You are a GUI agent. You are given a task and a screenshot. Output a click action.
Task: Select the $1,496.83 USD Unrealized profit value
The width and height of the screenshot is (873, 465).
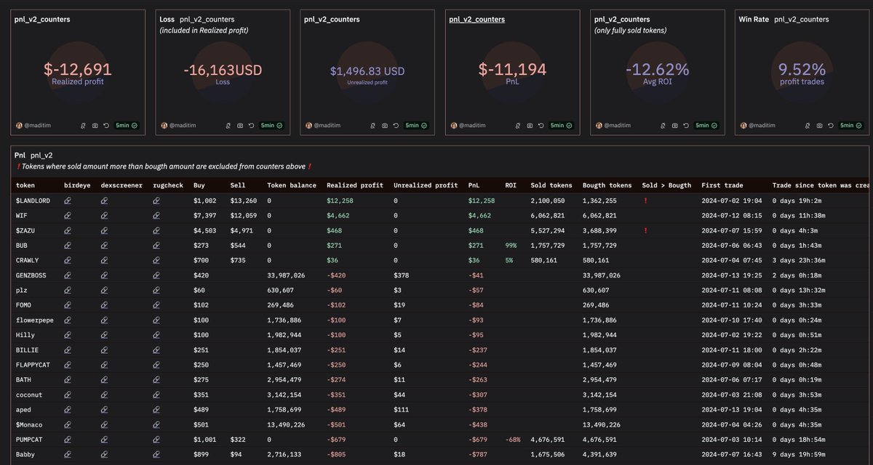click(367, 71)
